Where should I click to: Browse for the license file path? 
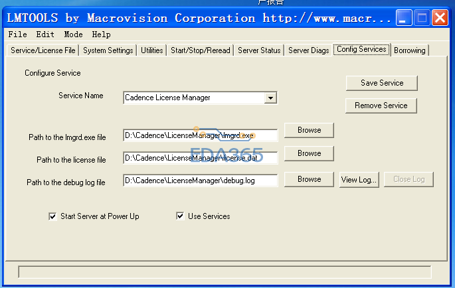[309, 153]
